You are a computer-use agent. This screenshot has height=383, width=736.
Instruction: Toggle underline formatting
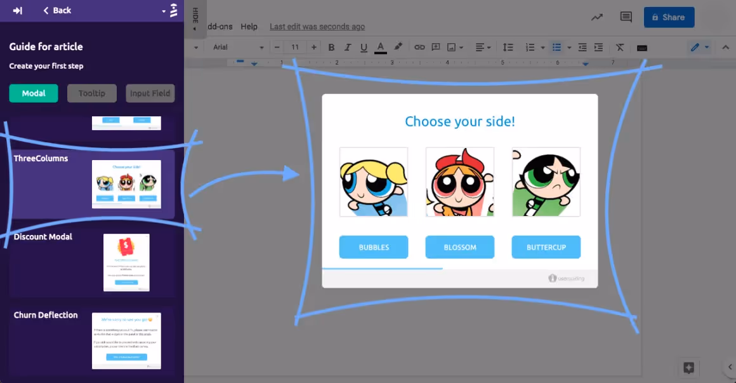tap(364, 47)
